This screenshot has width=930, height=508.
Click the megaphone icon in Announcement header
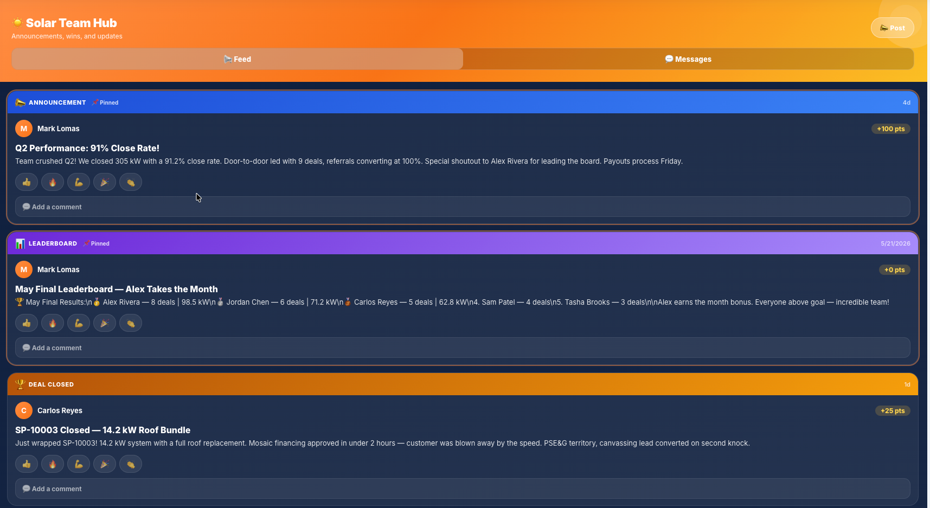20,102
